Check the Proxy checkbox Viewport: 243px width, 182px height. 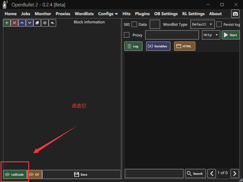click(127, 35)
